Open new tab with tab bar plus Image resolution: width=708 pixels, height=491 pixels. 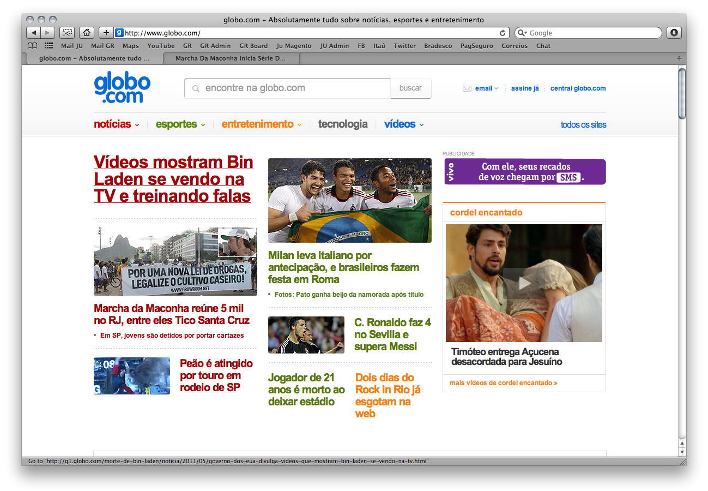point(679,58)
